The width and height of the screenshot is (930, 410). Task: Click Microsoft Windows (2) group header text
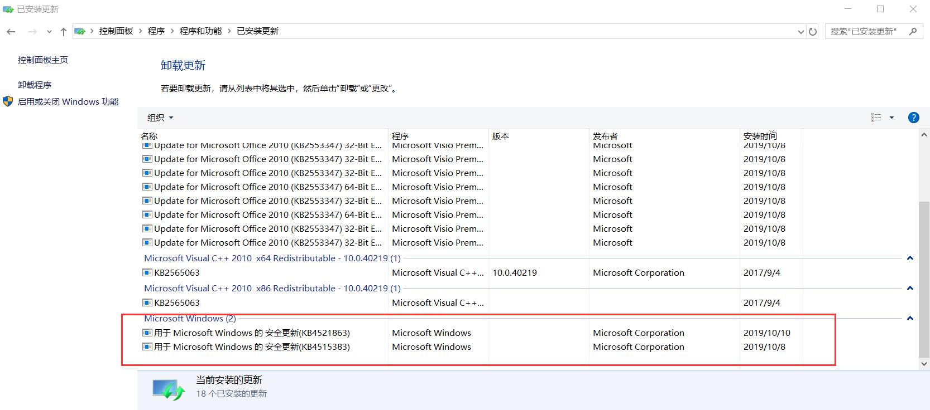pos(190,319)
